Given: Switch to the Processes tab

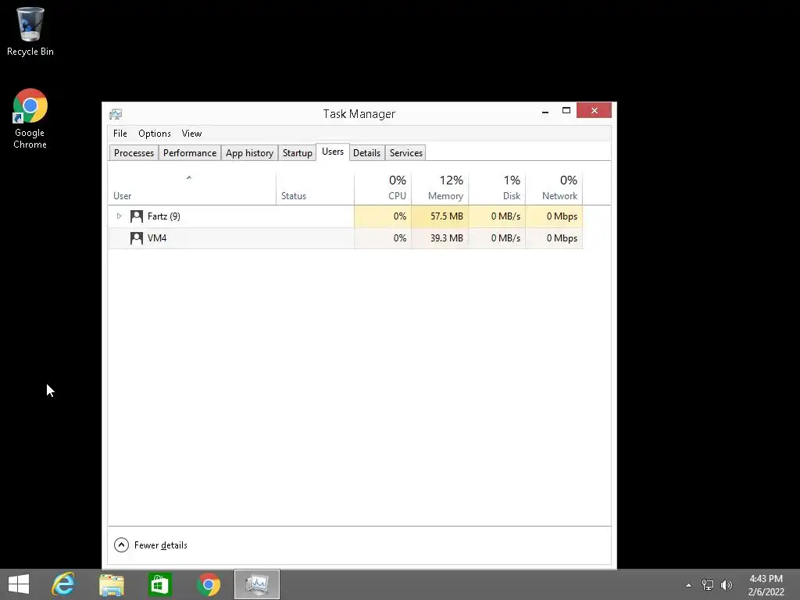Looking at the screenshot, I should 134,153.
